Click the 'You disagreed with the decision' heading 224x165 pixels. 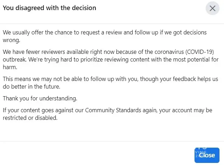50,7
